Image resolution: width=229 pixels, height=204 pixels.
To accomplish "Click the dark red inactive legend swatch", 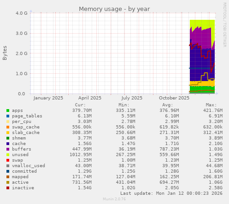I will (x=8, y=188).
